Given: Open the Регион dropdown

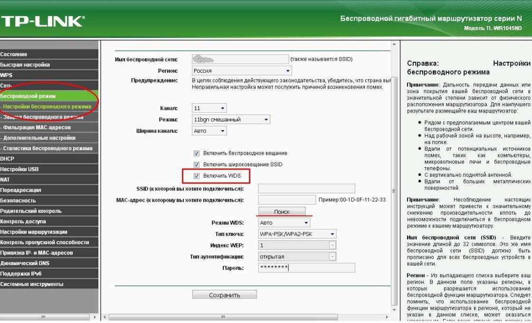Looking at the screenshot, I should tap(242, 71).
